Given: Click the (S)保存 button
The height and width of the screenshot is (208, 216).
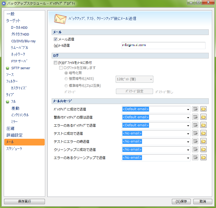Looking at the screenshot, I should pyautogui.click(x=181, y=202).
